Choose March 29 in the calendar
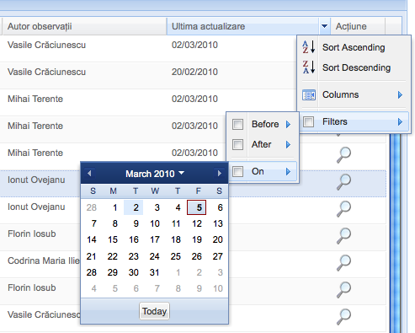Viewport: 415px width, 333px height. [x=113, y=272]
